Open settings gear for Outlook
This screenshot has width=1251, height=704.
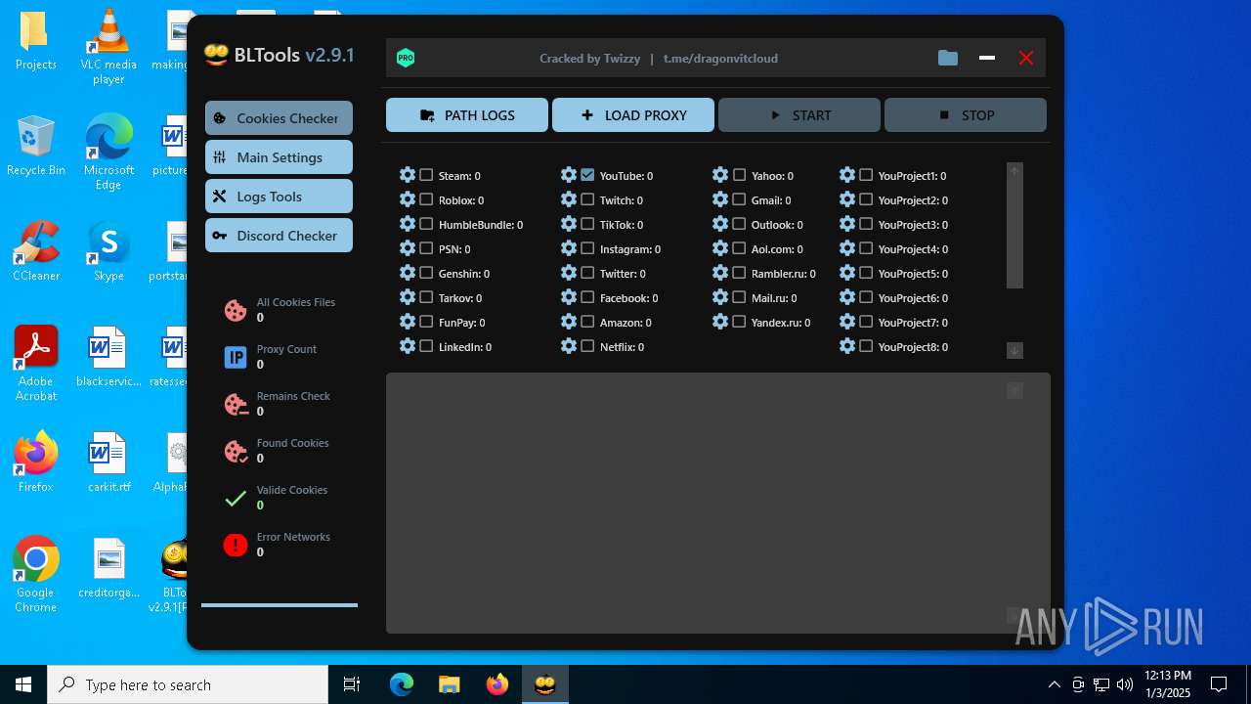(720, 224)
